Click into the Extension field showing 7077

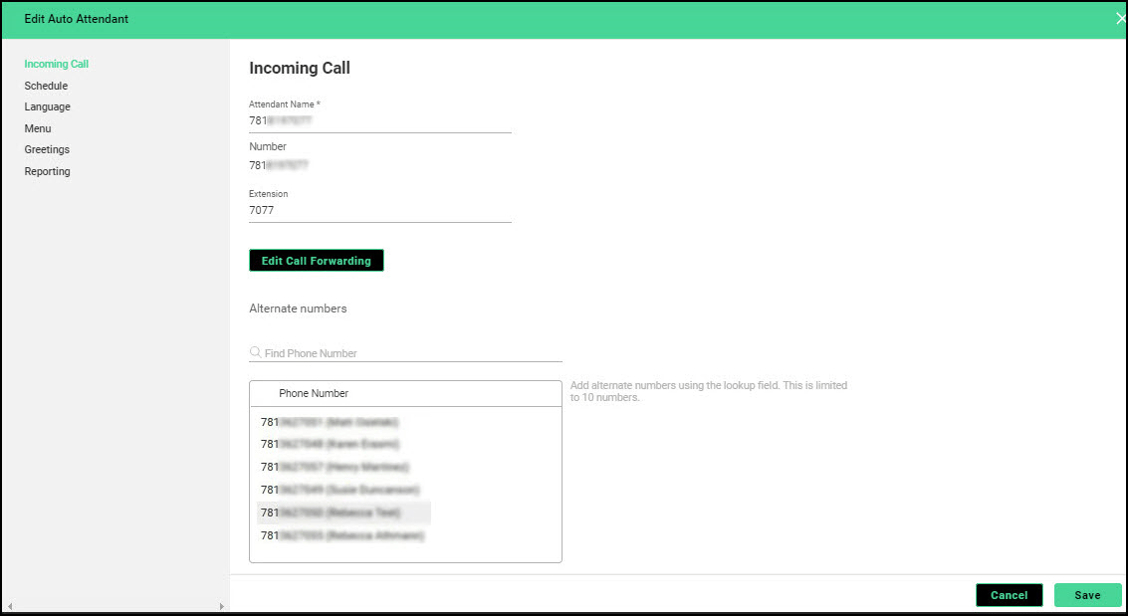[x=379, y=211]
